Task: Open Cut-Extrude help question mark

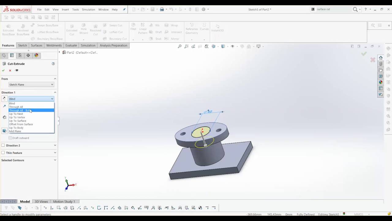Action: pos(53,64)
